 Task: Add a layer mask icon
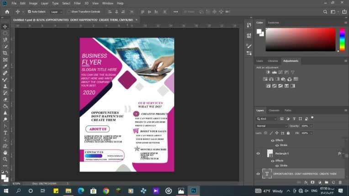(x=312, y=182)
